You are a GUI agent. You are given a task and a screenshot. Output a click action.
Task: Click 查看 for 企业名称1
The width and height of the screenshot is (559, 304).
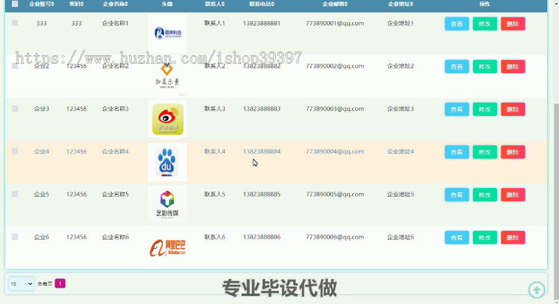[x=457, y=24]
